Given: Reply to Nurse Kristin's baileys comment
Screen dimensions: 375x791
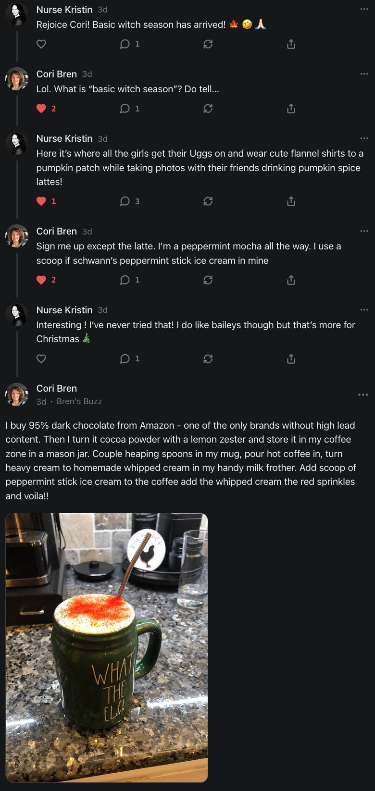Looking at the screenshot, I should click(x=125, y=358).
